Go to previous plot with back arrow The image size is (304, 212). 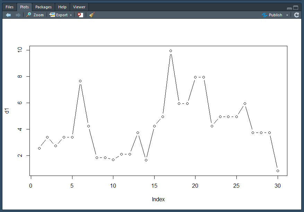[x=8, y=15]
